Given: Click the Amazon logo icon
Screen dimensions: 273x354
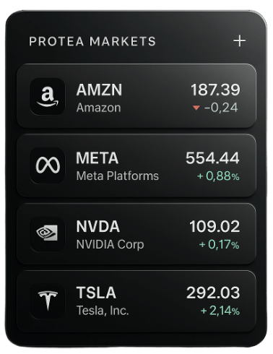Looking at the screenshot, I should pyautogui.click(x=48, y=97).
